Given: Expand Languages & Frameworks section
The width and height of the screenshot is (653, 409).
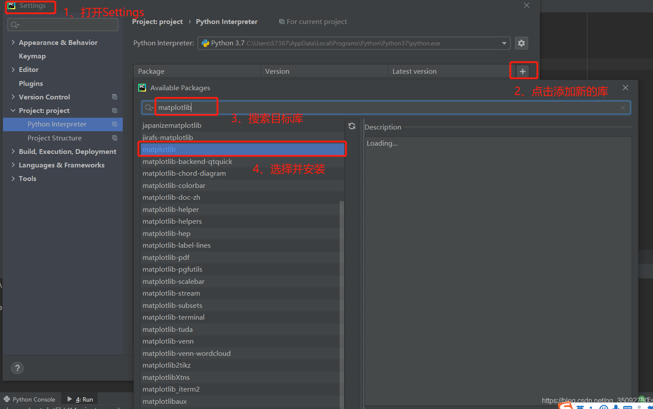Looking at the screenshot, I should (13, 165).
